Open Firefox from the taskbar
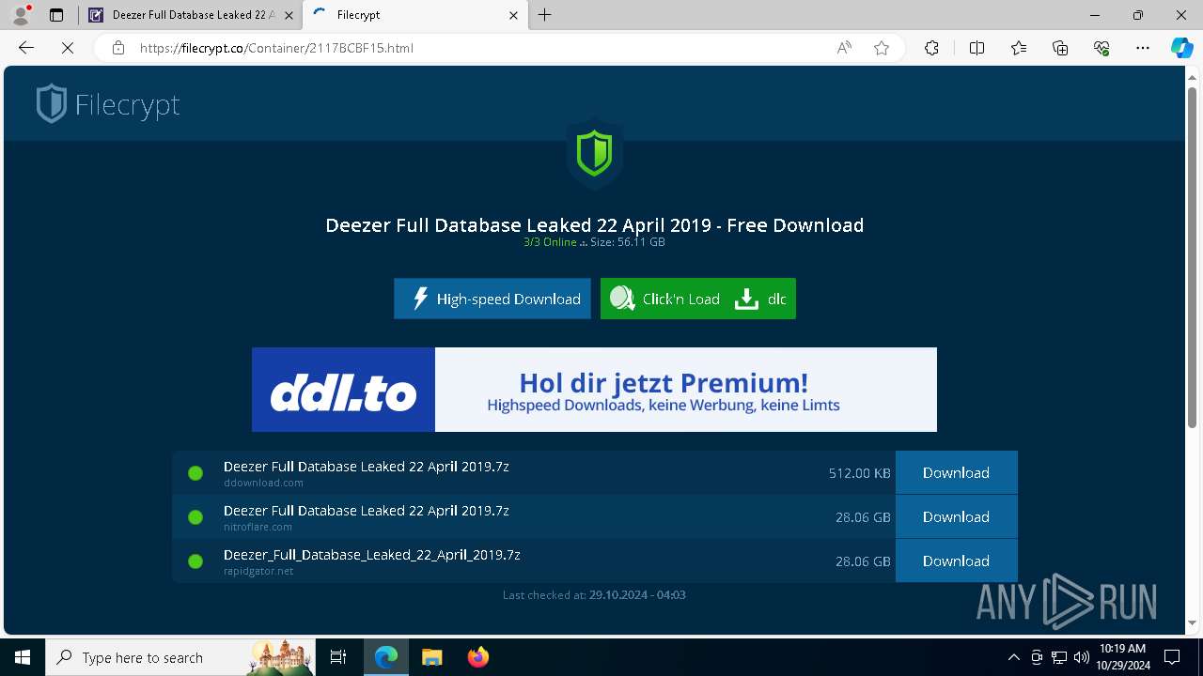Viewport: 1203px width, 676px height. [x=477, y=657]
